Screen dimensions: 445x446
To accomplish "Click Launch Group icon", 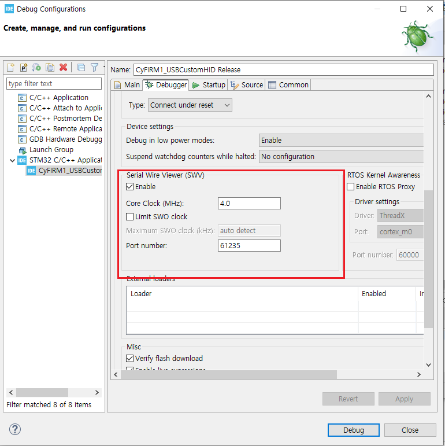I will (x=22, y=150).
